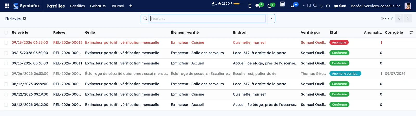
Task: Sort by Élément vérifié column
Action: coord(185,32)
